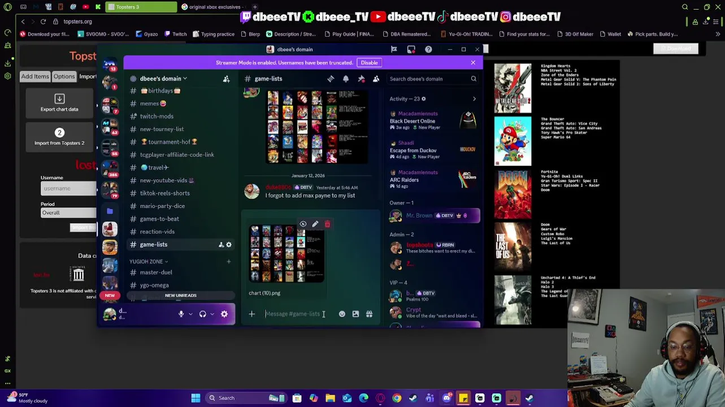Viewport: 725px width, 407px height.
Task: Remove attachment with red trash icon
Action: tap(327, 224)
